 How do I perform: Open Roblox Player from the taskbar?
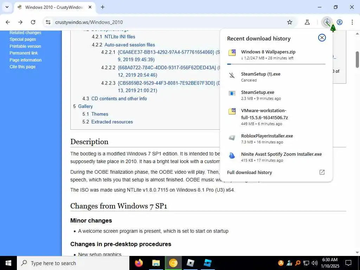tap(190, 263)
